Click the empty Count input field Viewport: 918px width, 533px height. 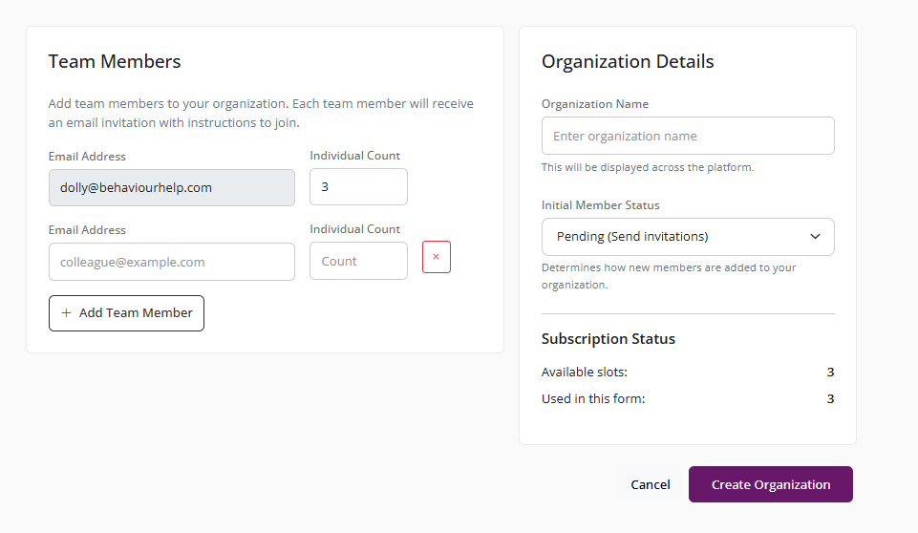point(358,261)
